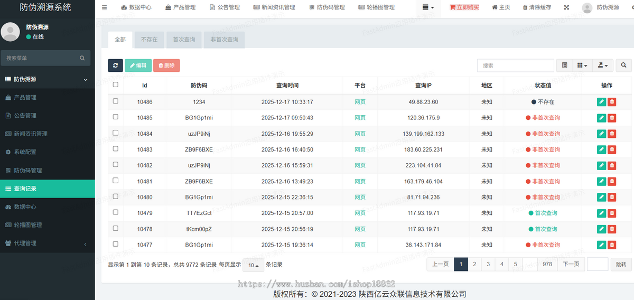The width and height of the screenshot is (634, 300).
Task: Delete row 10485 with the red trash icon
Action: tap(612, 118)
